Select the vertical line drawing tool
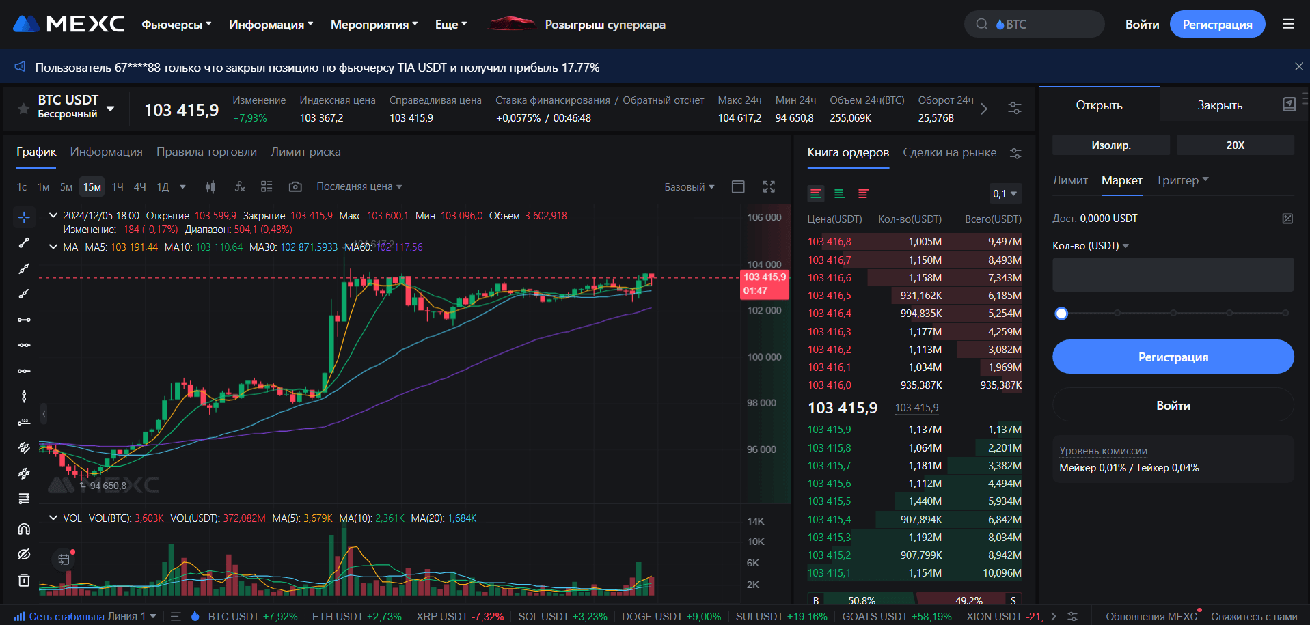 point(24,397)
